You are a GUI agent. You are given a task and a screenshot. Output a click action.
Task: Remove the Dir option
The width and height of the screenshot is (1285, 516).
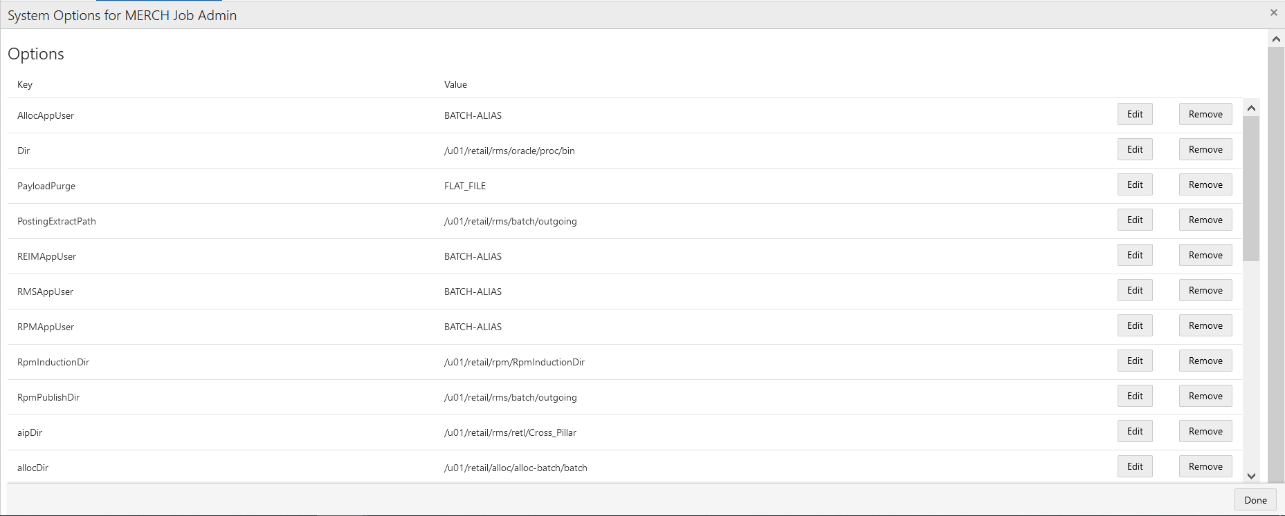[1205, 149]
